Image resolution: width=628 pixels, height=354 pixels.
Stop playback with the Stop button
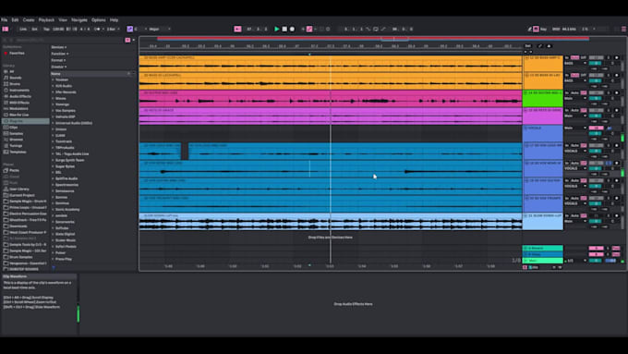284,29
